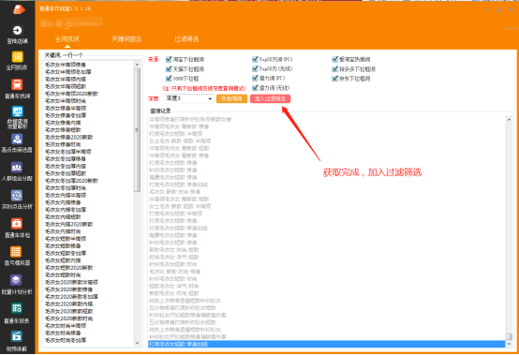519x355 pixels.
Task: Click the query record scroll-up arrow
Action: [x=509, y=119]
